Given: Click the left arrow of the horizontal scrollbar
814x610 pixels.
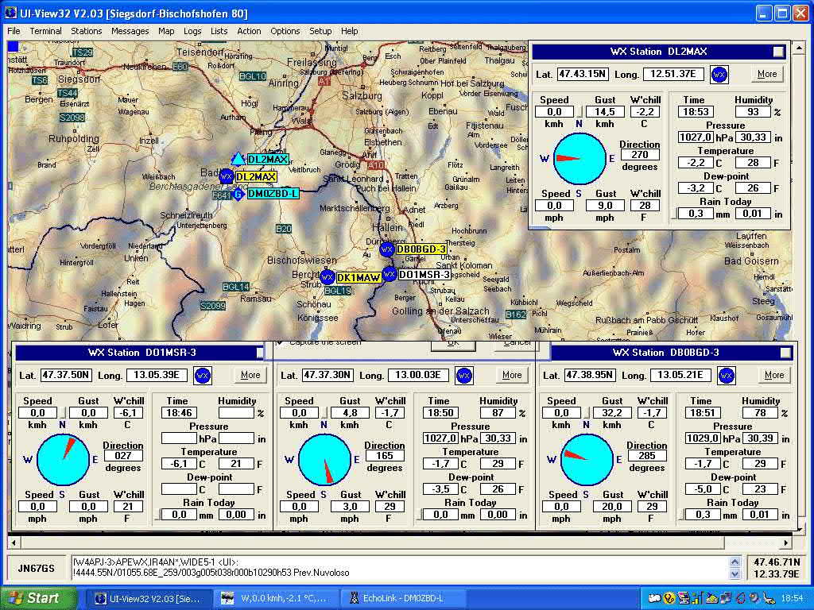Looking at the screenshot, I should (x=14, y=542).
